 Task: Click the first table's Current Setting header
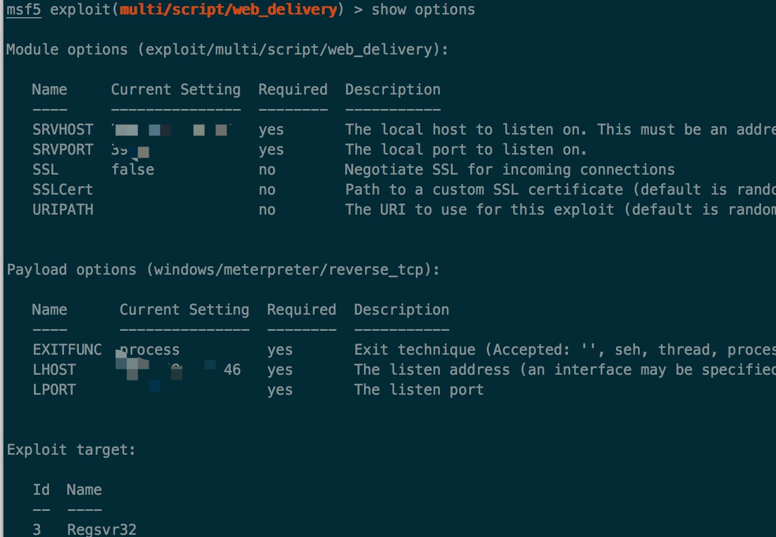pos(176,89)
